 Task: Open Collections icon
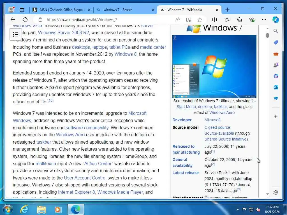point(239,20)
